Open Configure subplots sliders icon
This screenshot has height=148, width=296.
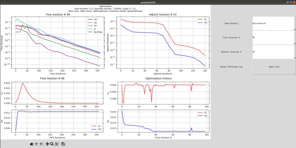(x=57, y=144)
